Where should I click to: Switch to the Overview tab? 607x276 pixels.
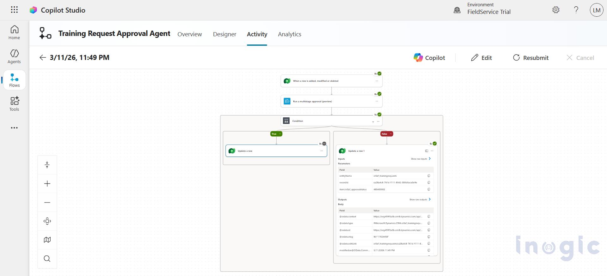pyautogui.click(x=190, y=34)
